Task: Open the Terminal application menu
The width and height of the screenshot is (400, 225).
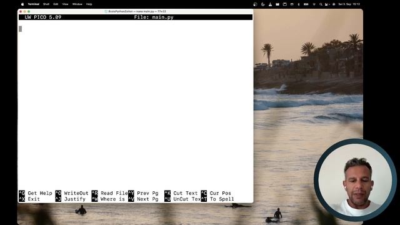Action: coord(33,4)
